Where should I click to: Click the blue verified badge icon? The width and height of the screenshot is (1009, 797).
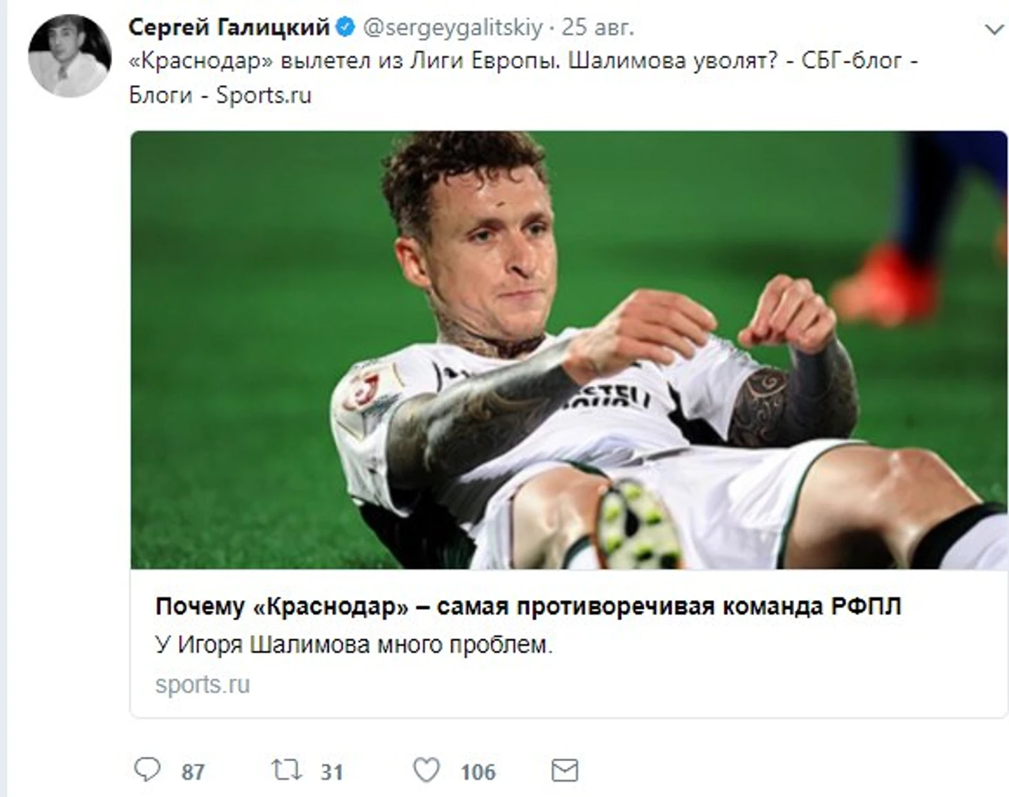point(345,28)
